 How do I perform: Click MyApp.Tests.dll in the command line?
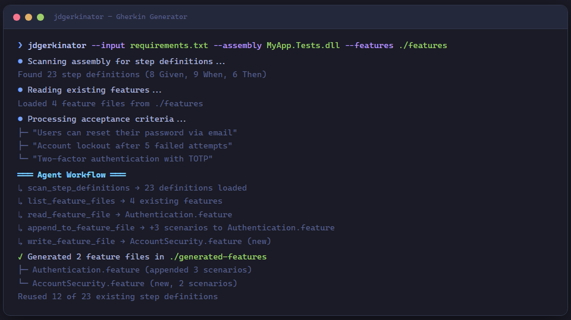click(x=303, y=45)
